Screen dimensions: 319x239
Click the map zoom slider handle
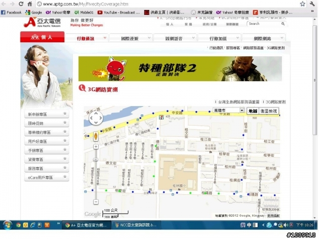point(96,159)
